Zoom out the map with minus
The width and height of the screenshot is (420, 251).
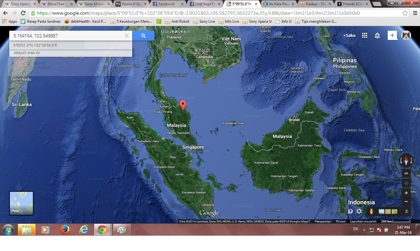click(x=406, y=202)
